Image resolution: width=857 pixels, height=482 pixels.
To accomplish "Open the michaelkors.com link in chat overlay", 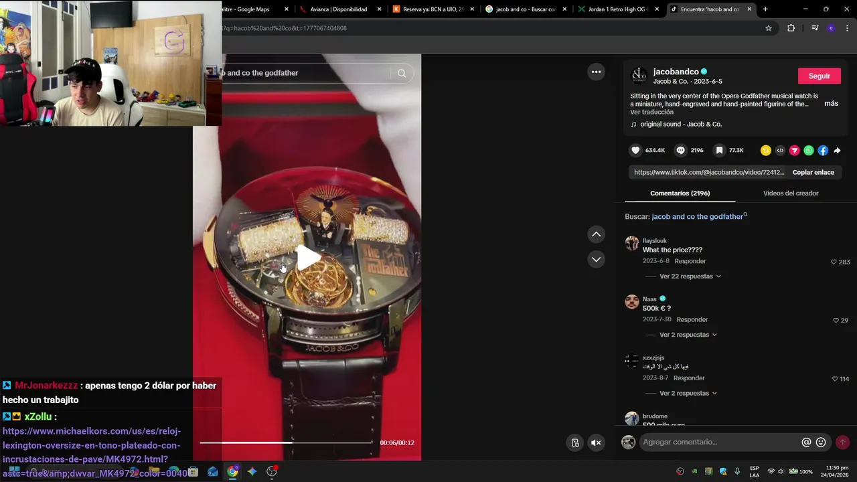I will point(94,453).
